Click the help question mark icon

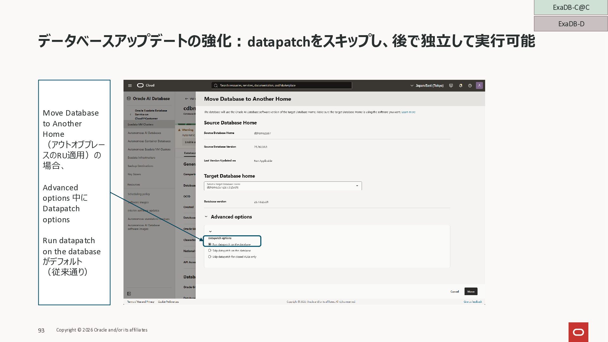[x=470, y=85]
